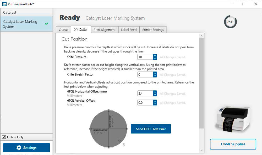Click the green checkmark beside Catalyst Laser Marking System
Image resolution: width=262 pixels, height=155 pixels.
[47, 24]
